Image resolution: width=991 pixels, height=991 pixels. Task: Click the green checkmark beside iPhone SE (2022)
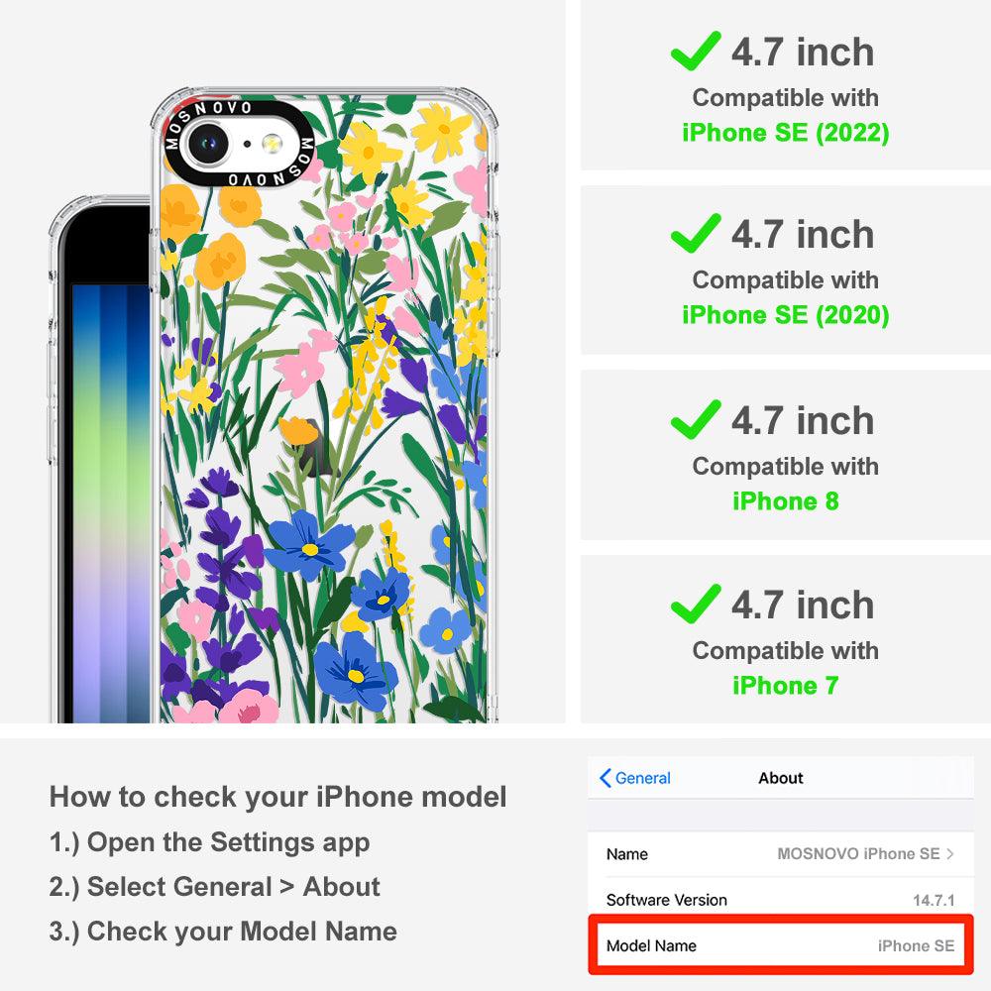[x=696, y=51]
